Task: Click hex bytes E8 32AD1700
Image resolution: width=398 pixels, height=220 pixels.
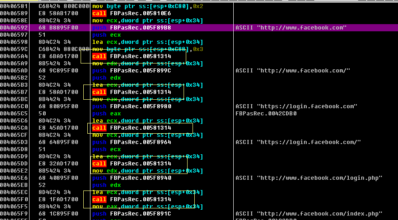Action: pyautogui.click(x=58, y=164)
